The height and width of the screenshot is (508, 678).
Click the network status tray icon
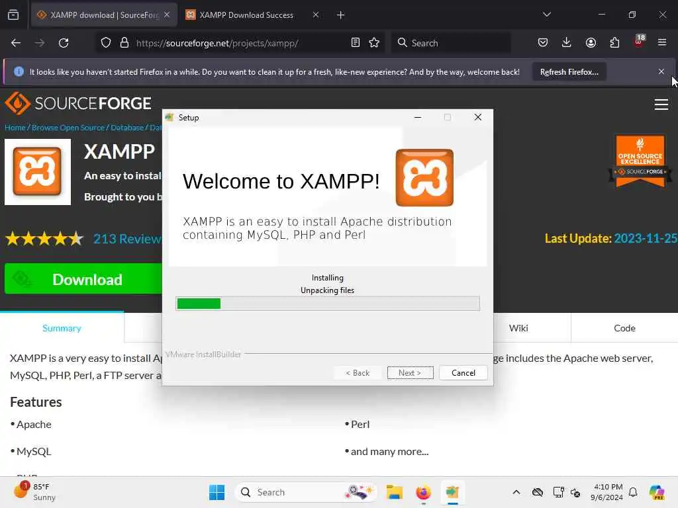pos(558,492)
